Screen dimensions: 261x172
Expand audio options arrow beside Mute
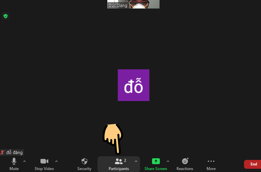pyautogui.click(x=24, y=161)
